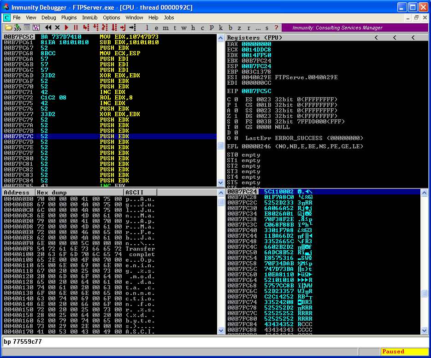431x358 pixels.
Task: Click the disassembly pane scroll down arrow
Action: (x=220, y=182)
